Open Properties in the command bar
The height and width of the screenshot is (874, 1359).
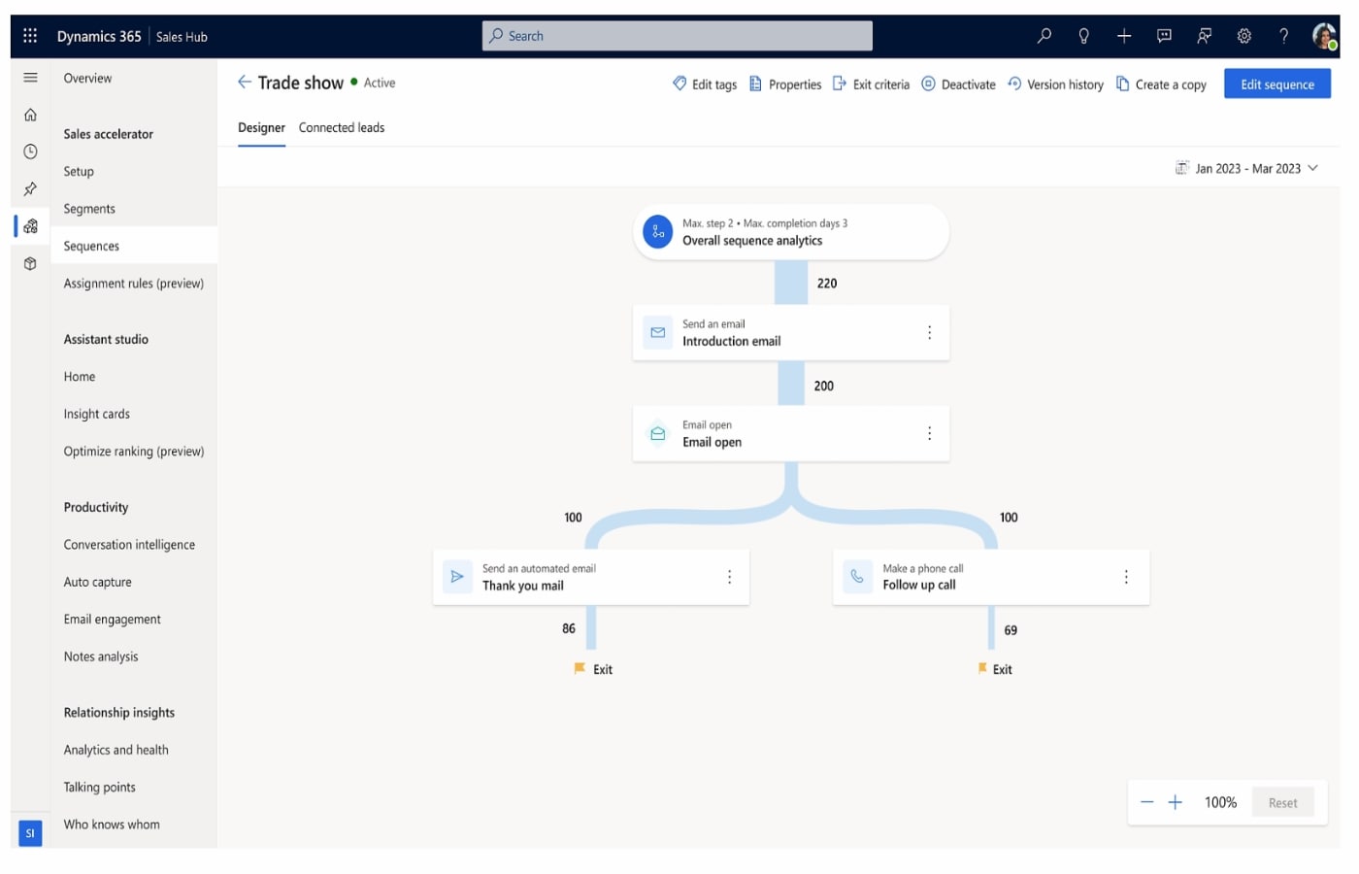point(785,84)
